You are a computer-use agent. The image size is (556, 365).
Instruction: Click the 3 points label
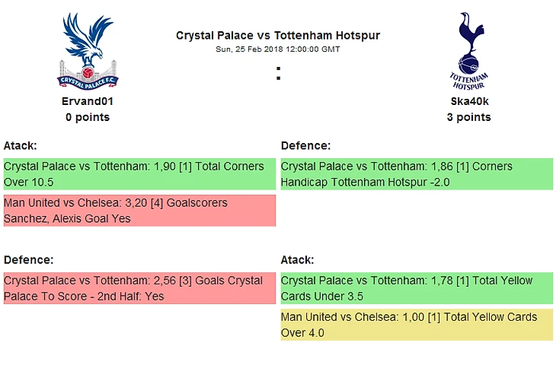tap(468, 117)
